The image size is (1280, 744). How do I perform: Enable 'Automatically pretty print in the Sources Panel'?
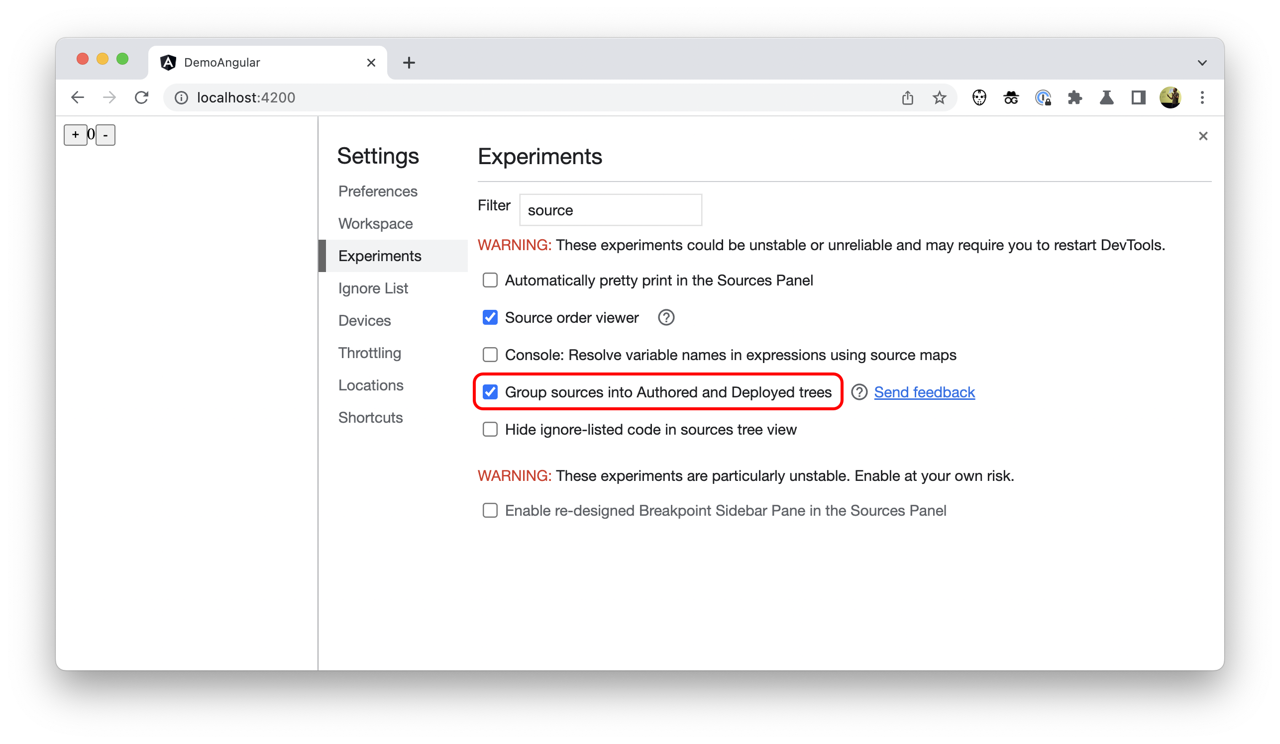point(490,280)
